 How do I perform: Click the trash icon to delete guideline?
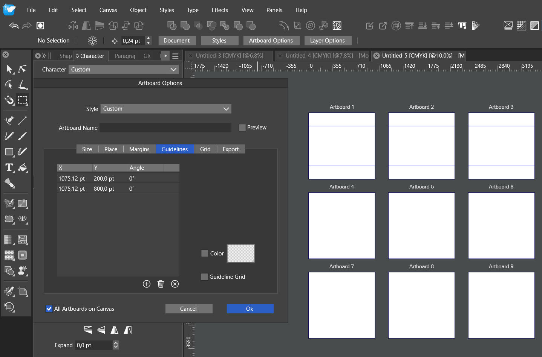point(161,284)
